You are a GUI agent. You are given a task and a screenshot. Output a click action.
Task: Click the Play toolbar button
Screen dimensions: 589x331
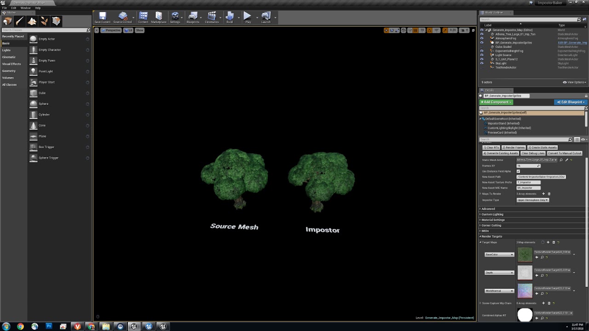point(248,17)
